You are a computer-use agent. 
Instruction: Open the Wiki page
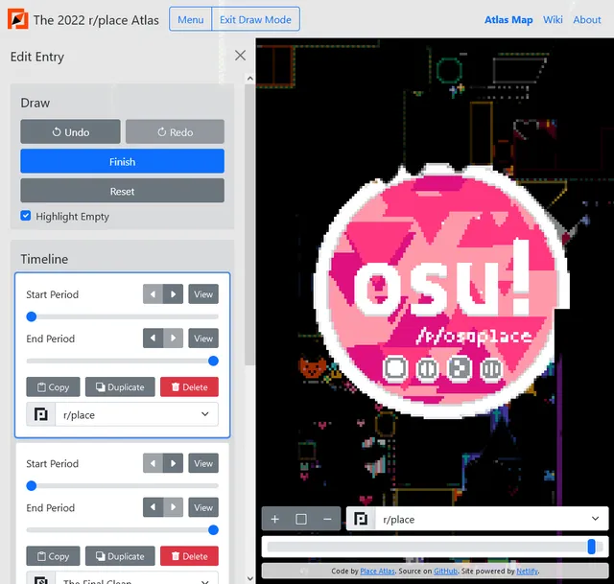(553, 19)
